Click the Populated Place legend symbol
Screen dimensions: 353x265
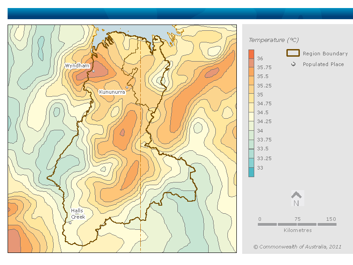click(x=293, y=64)
